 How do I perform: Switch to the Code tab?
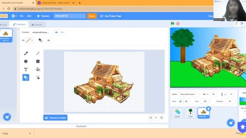[4, 25]
